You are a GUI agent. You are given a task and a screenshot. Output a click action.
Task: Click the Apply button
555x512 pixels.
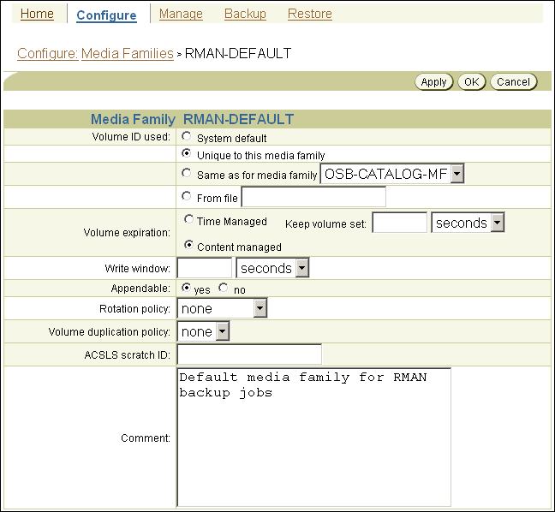(x=434, y=82)
